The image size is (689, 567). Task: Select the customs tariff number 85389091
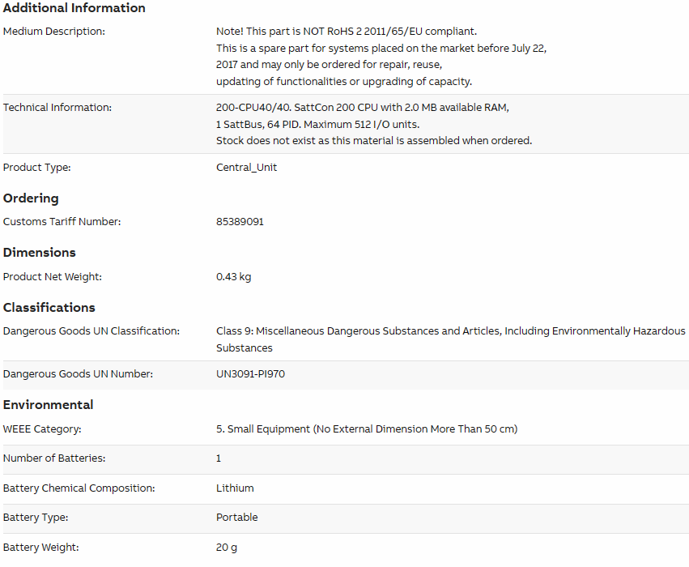(x=240, y=221)
